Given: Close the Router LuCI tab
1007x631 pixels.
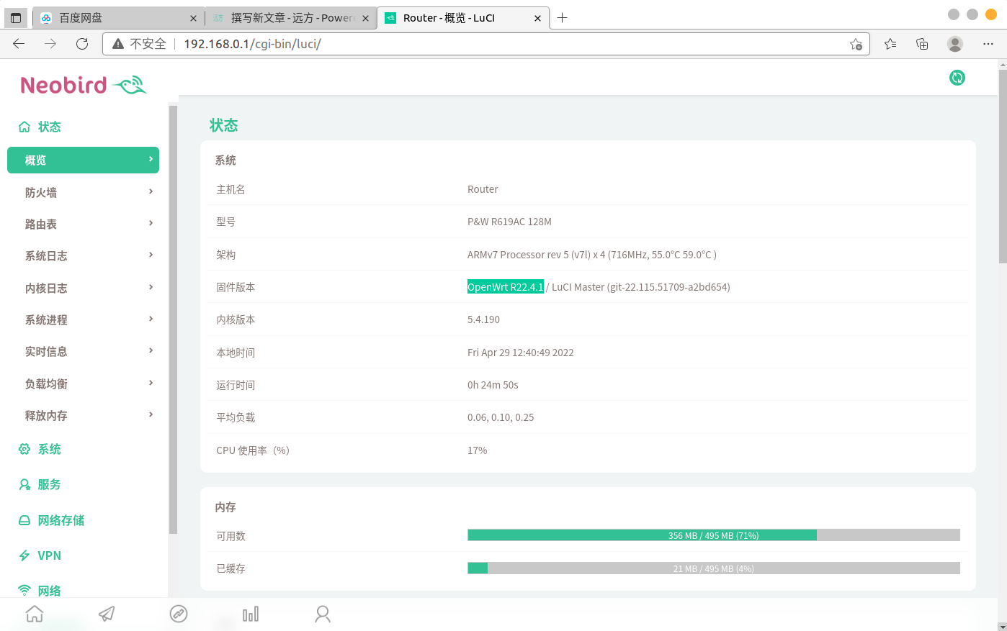Looking at the screenshot, I should coord(537,18).
